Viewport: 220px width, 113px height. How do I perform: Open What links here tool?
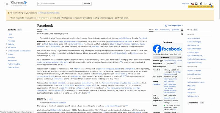pyautogui.click(x=194, y=38)
